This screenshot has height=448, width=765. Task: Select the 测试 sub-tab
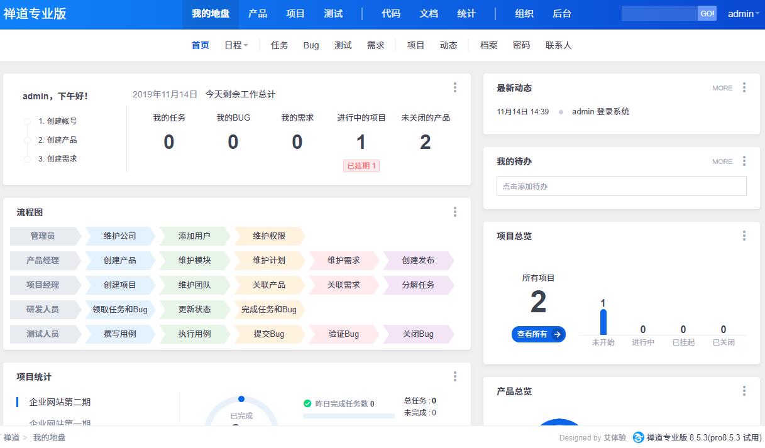click(343, 45)
